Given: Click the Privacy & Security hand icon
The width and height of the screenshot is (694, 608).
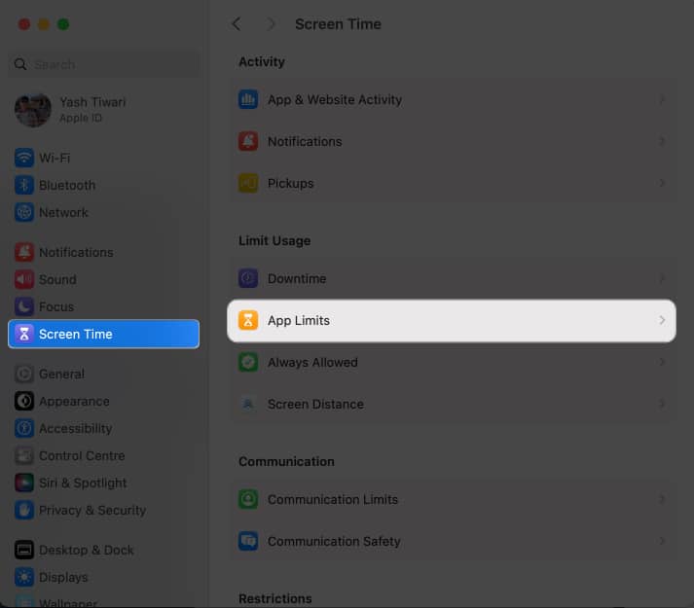Looking at the screenshot, I should pyautogui.click(x=24, y=510).
